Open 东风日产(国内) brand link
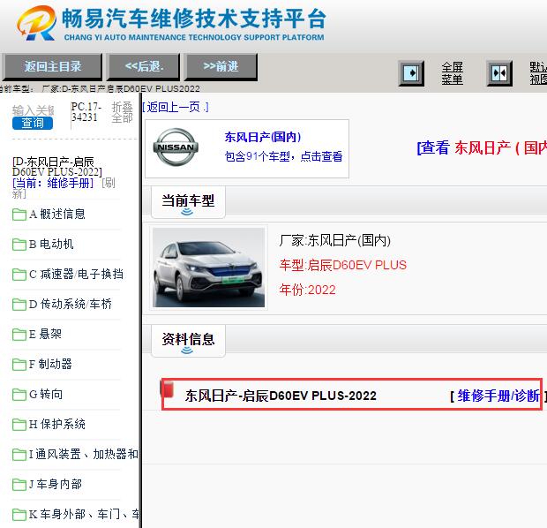This screenshot has height=528, width=547. (262, 137)
